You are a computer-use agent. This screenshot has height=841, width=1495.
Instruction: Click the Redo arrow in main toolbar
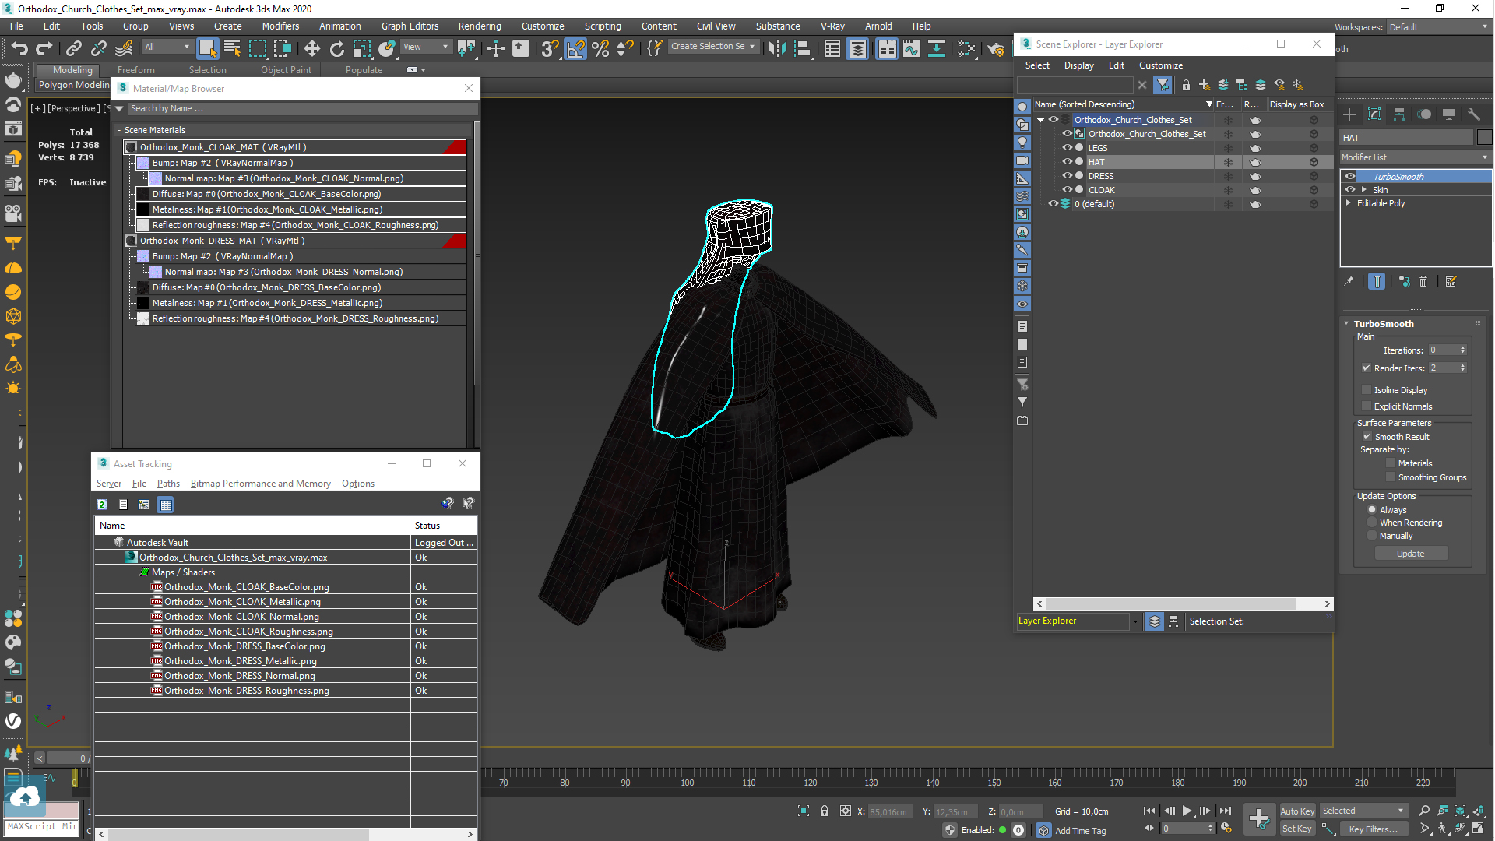[x=44, y=48]
